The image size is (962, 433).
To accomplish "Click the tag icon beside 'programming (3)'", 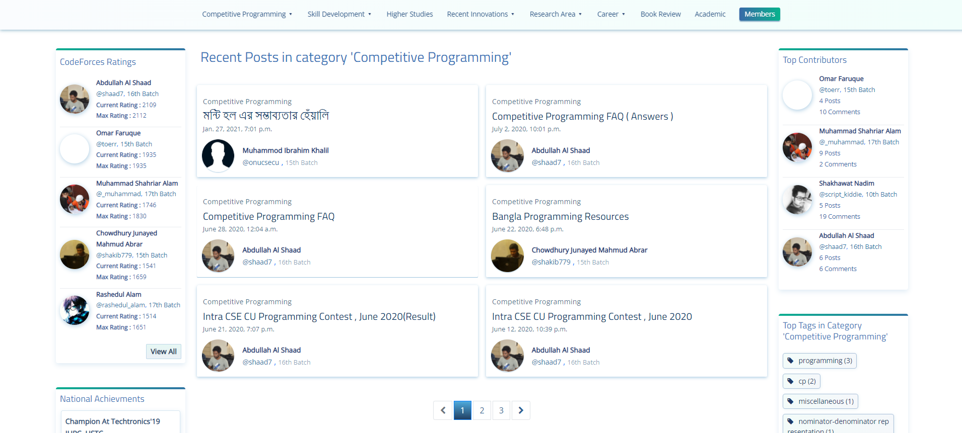I will pos(790,361).
